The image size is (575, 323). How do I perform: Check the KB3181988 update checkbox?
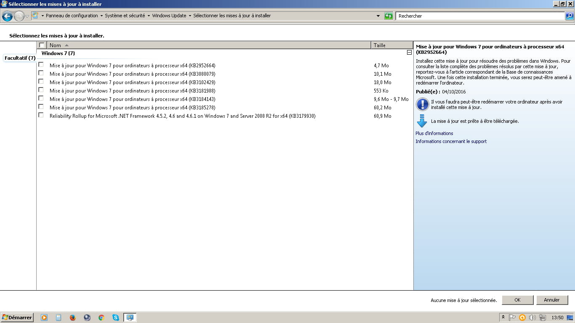41,90
